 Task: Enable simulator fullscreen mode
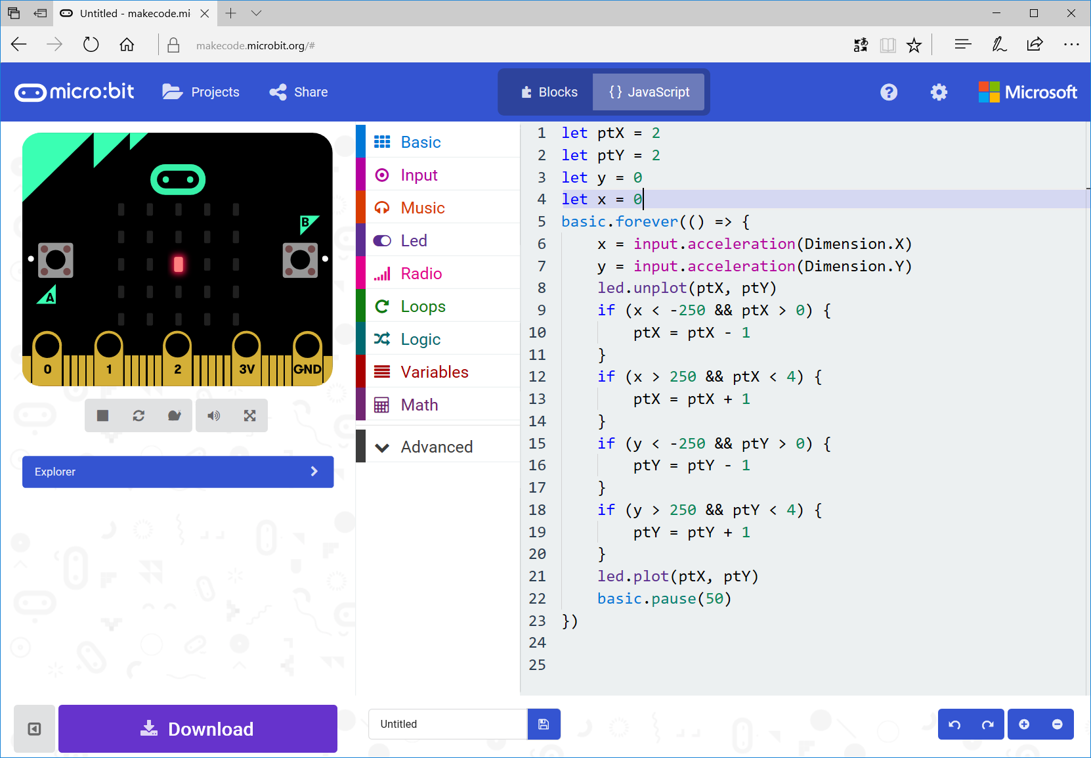pyautogui.click(x=249, y=415)
